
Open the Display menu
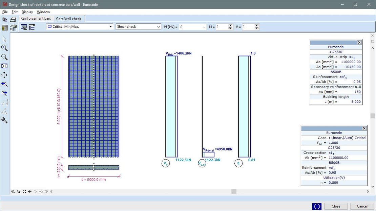[27, 12]
